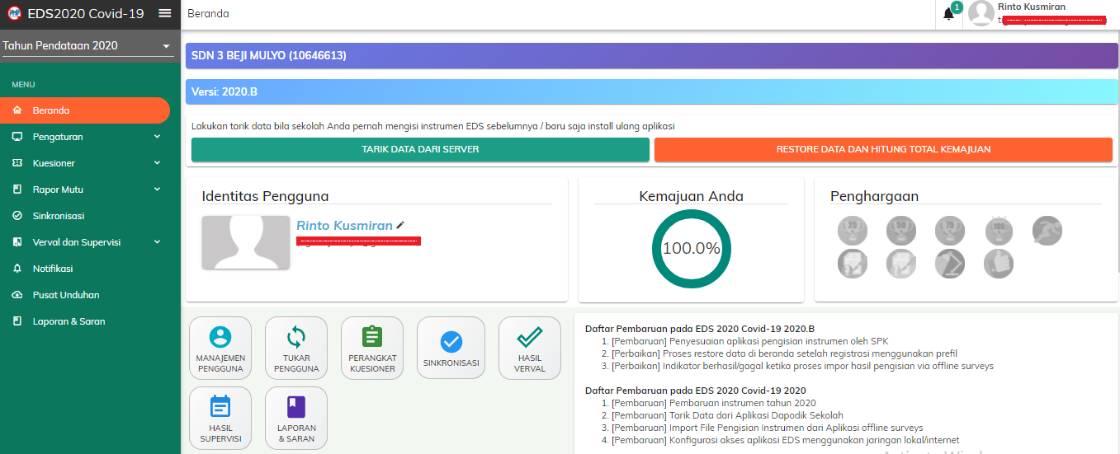
Task: Click Tarik Data Dari Server button
Action: [x=420, y=149]
